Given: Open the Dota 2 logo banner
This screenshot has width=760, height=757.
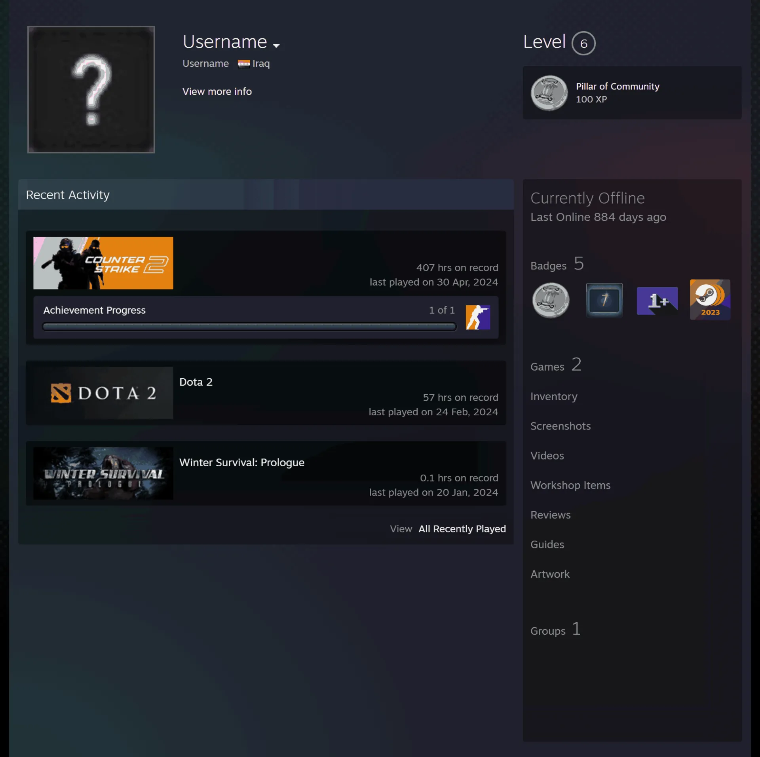Looking at the screenshot, I should click(x=103, y=393).
